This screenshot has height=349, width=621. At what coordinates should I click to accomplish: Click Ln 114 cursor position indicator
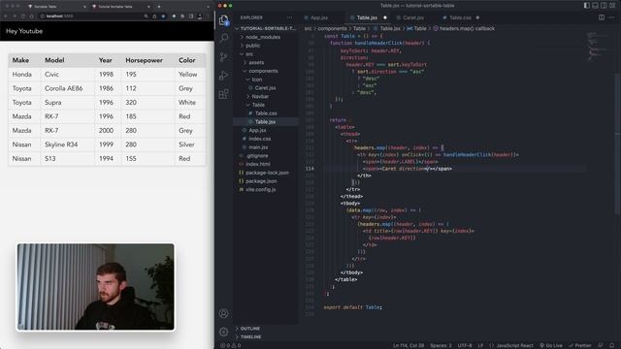[409, 345]
